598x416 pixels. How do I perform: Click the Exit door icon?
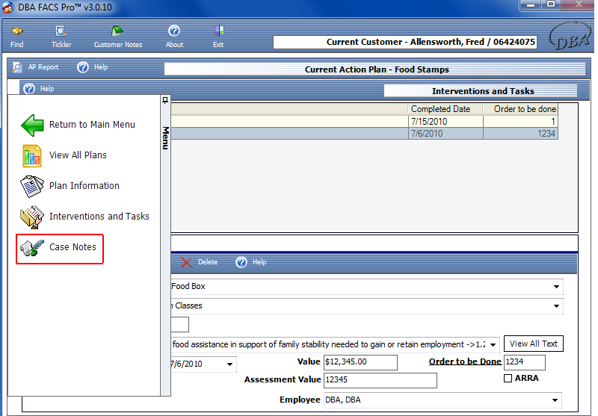pos(219,31)
